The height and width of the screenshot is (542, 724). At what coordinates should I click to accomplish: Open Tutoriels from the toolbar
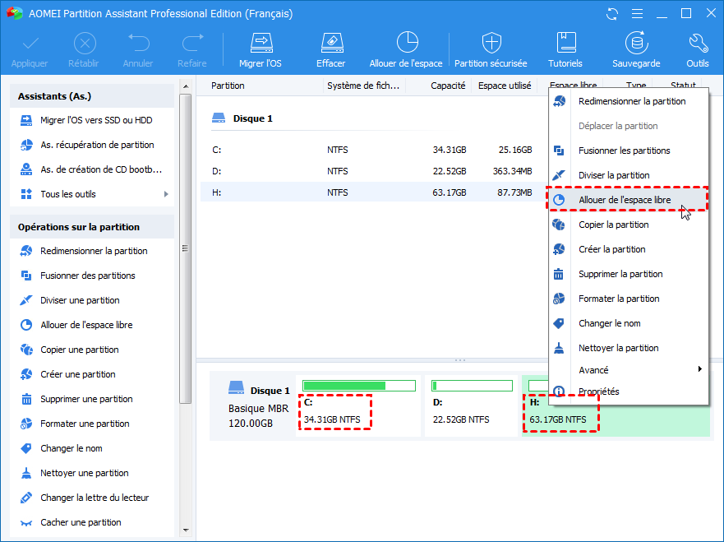pos(565,50)
